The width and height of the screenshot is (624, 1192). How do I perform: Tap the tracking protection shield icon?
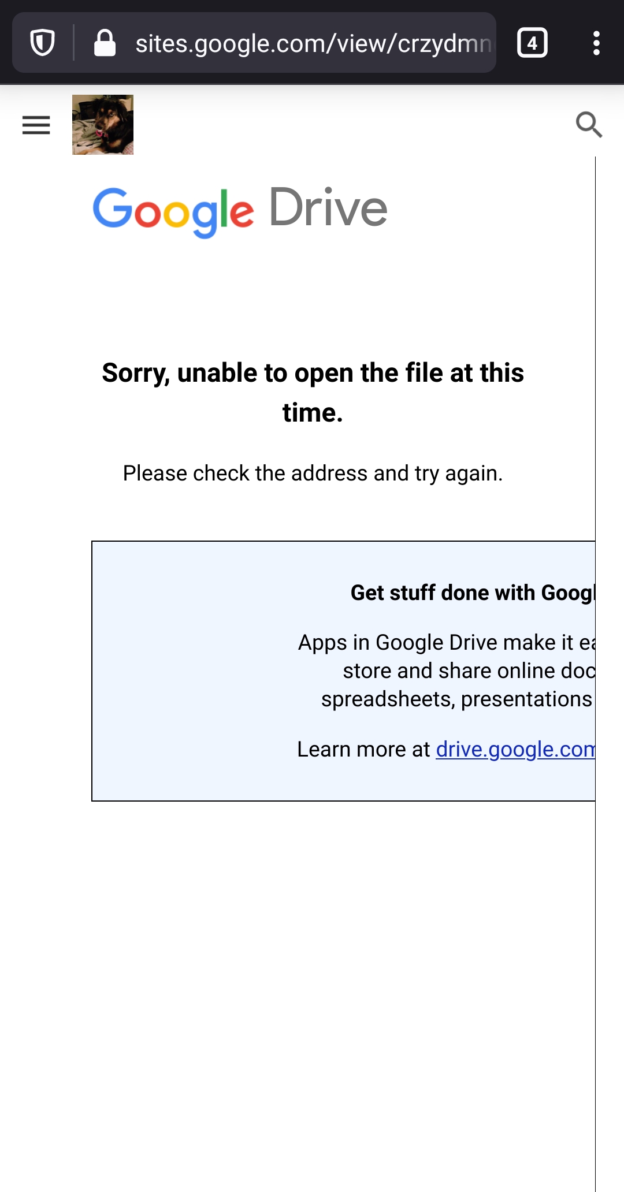point(42,43)
